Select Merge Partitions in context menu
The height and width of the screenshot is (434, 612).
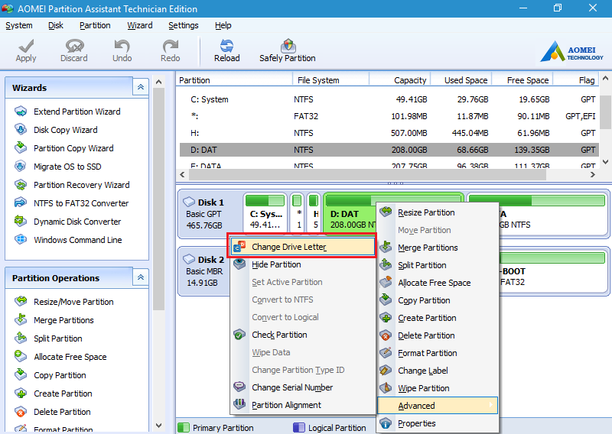pos(438,248)
